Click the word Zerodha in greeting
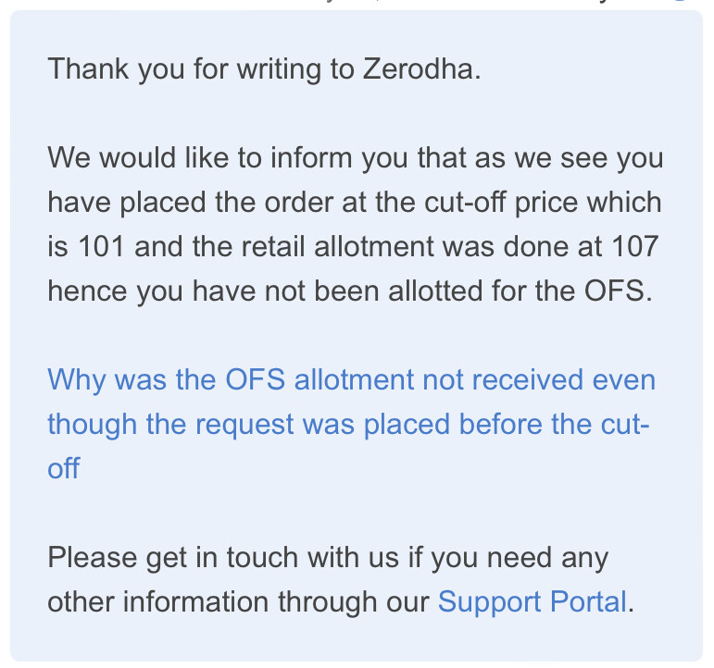 (418, 69)
